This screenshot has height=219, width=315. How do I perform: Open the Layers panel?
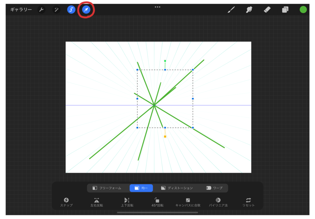pos(285,10)
